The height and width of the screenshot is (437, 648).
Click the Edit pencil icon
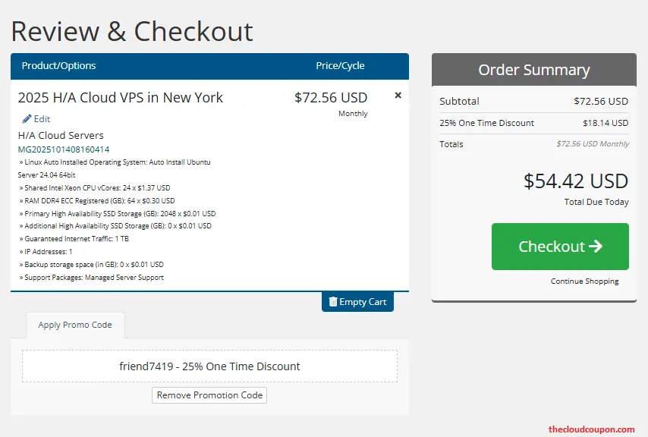[x=27, y=119]
